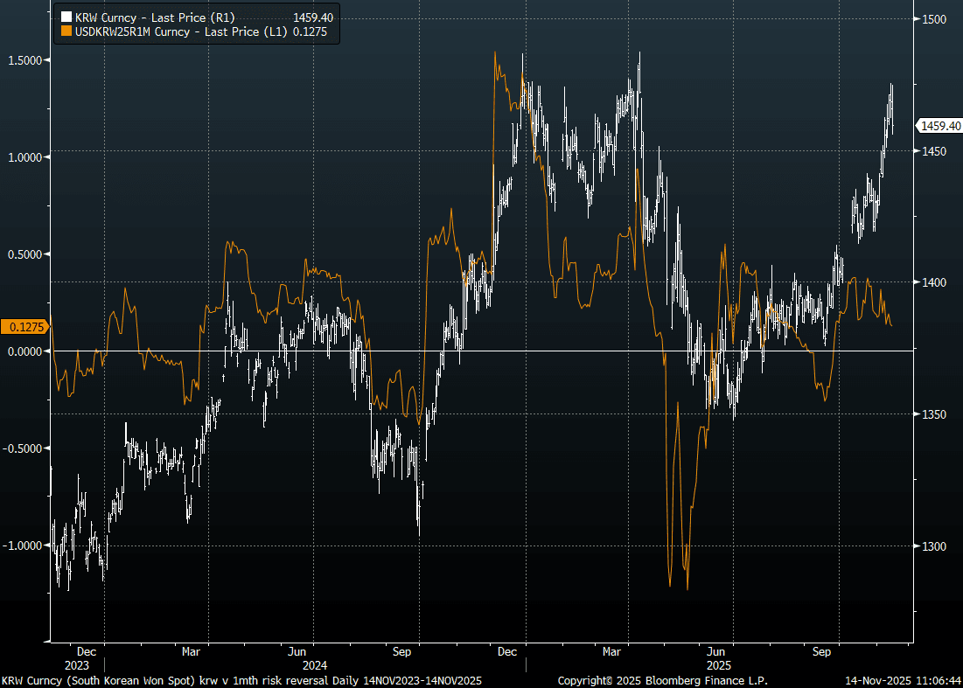Click the orange USDKRW25R1M legend swatch
The image size is (963, 688).
[65, 31]
